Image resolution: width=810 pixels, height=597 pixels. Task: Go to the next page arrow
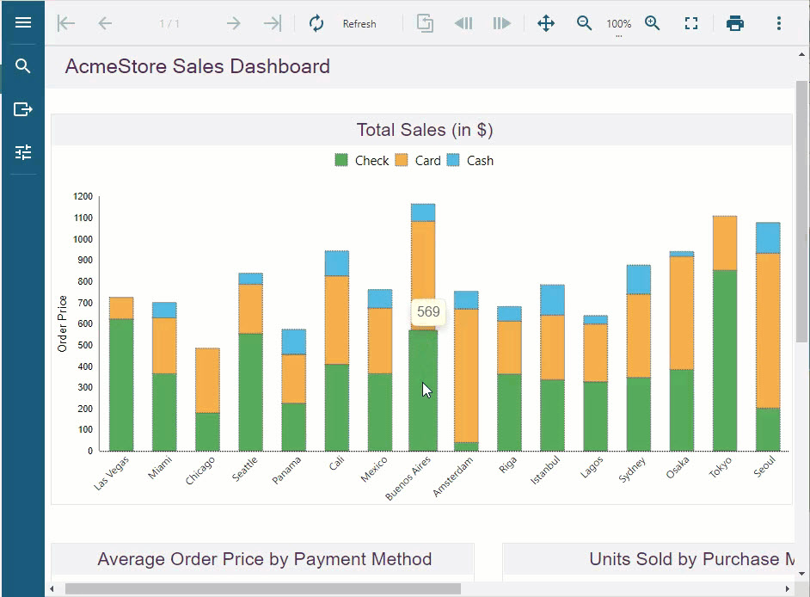234,23
